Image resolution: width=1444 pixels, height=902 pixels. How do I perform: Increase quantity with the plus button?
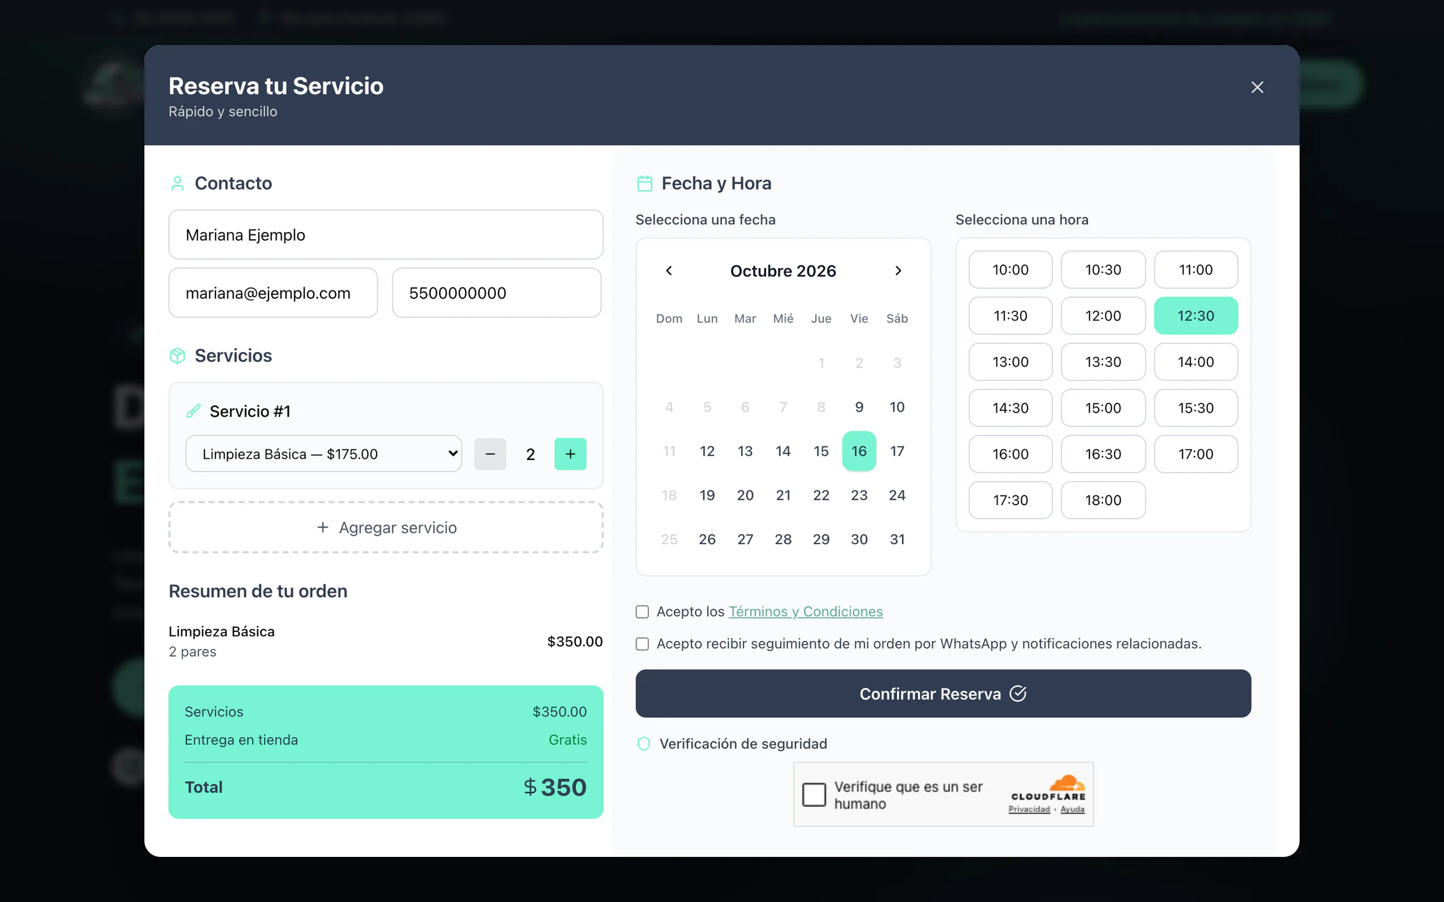[570, 454]
